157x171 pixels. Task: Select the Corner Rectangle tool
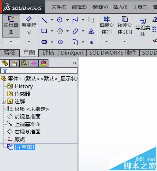click(x=44, y=31)
